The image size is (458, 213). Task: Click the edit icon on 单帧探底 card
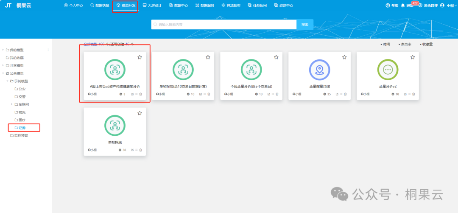pos(132,150)
